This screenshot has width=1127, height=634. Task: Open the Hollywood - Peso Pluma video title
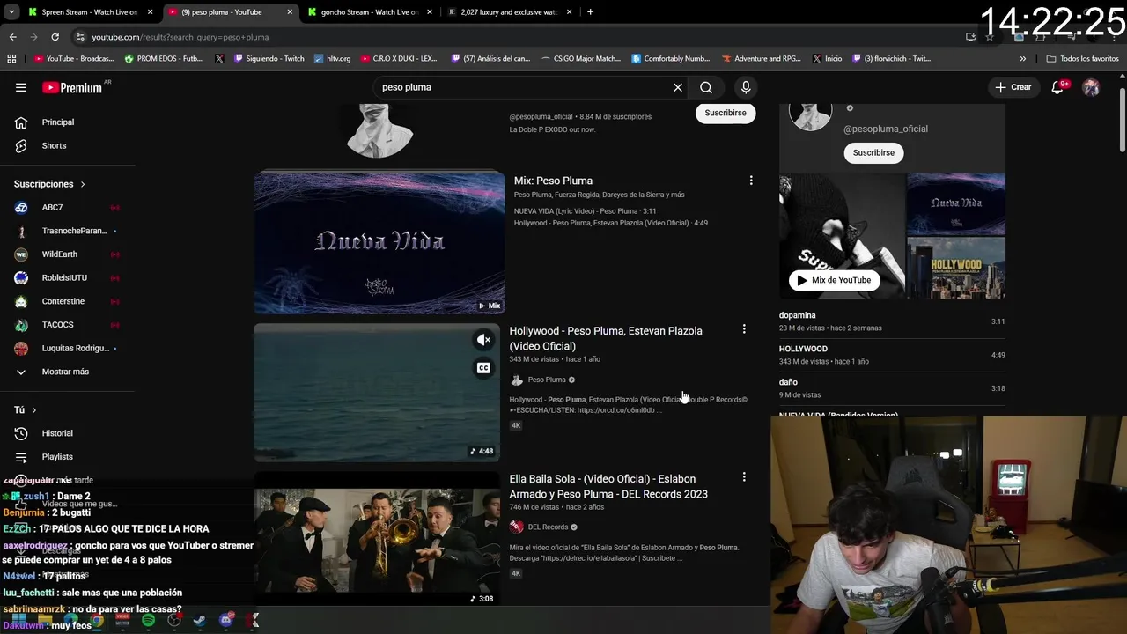point(606,338)
